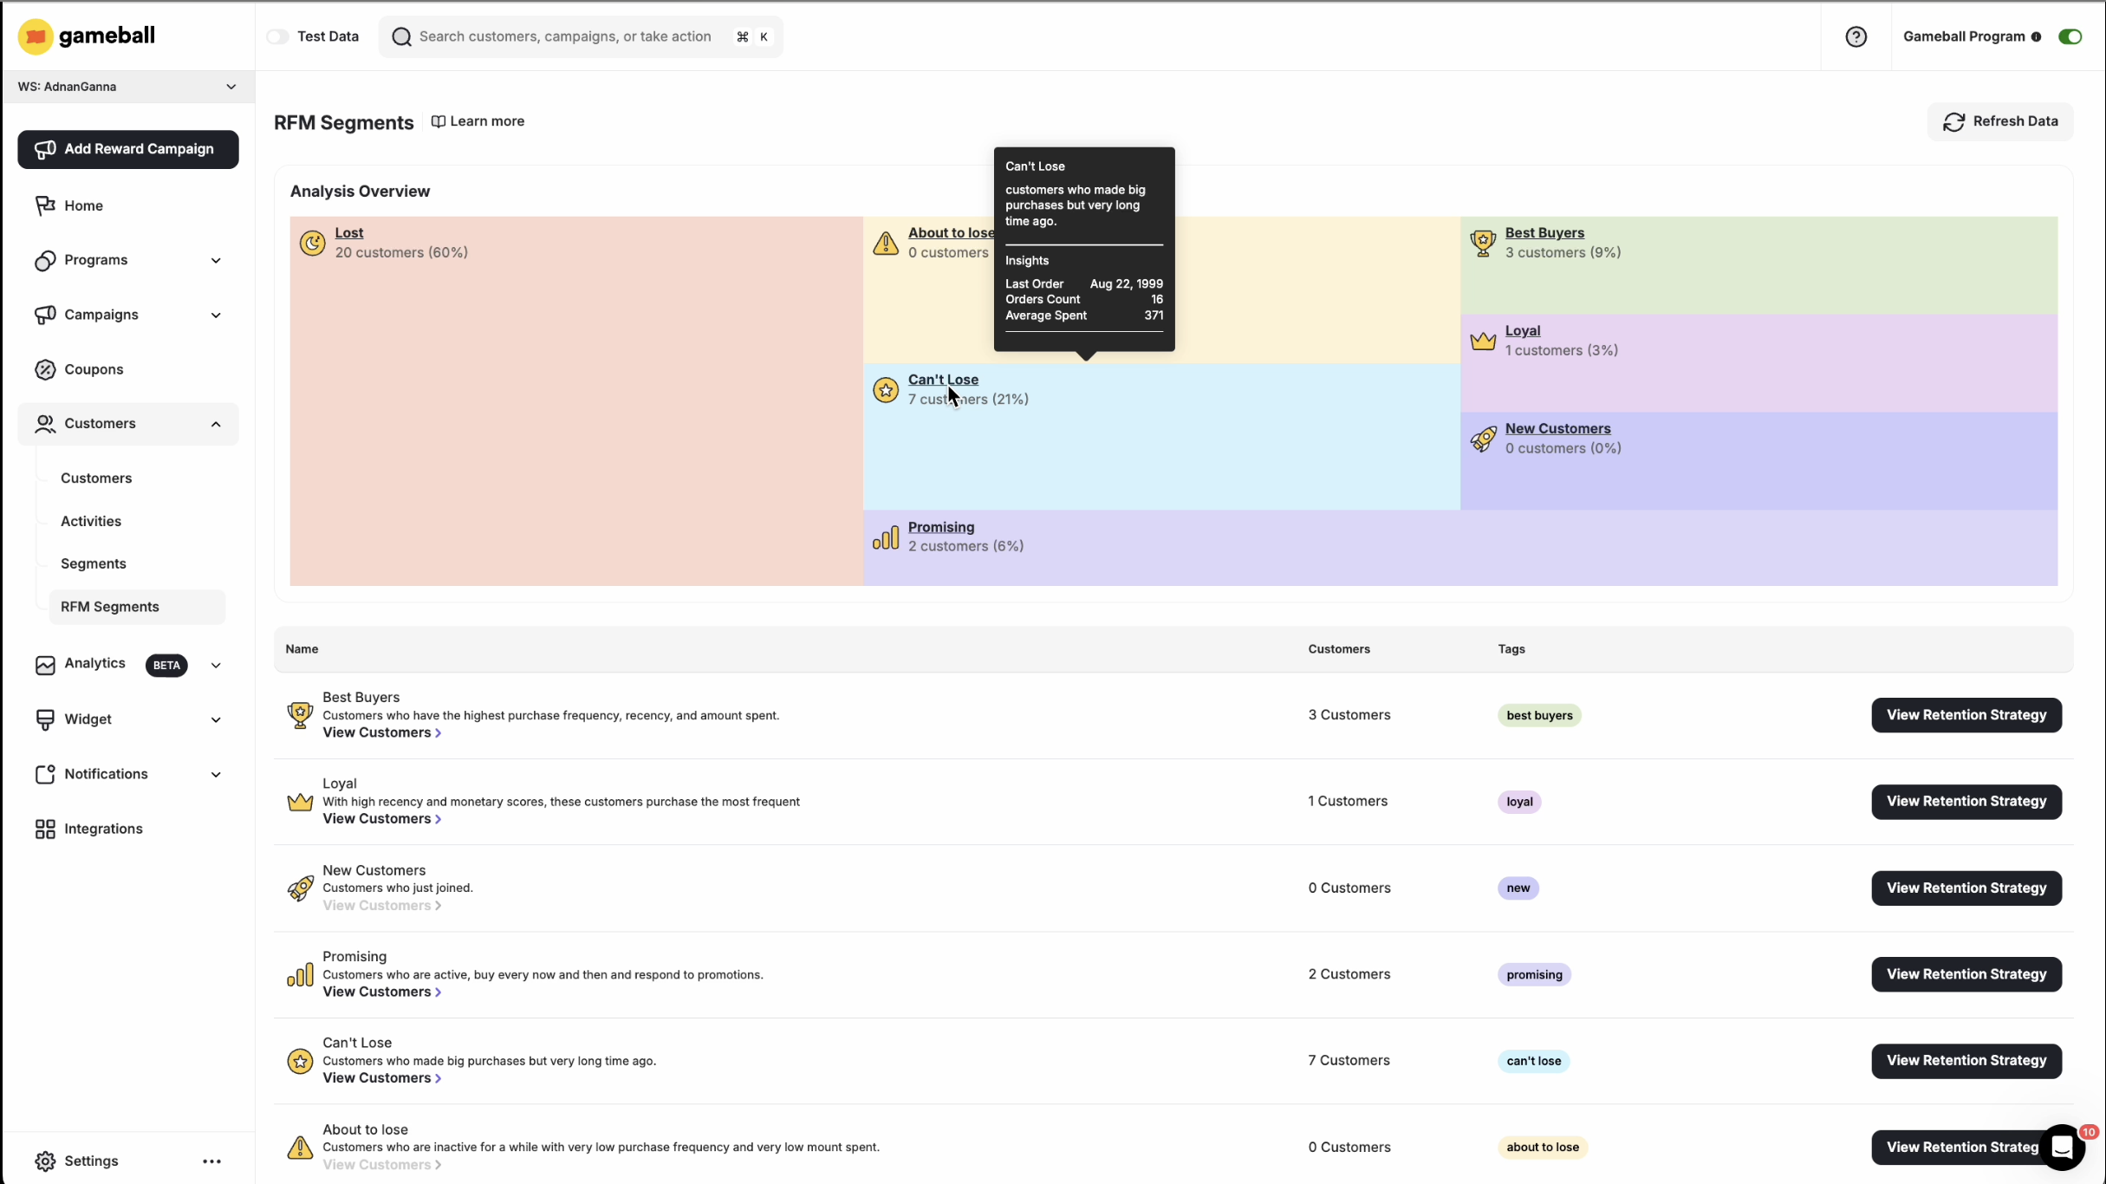
Task: Open Coupons from the sidebar
Action: [94, 369]
